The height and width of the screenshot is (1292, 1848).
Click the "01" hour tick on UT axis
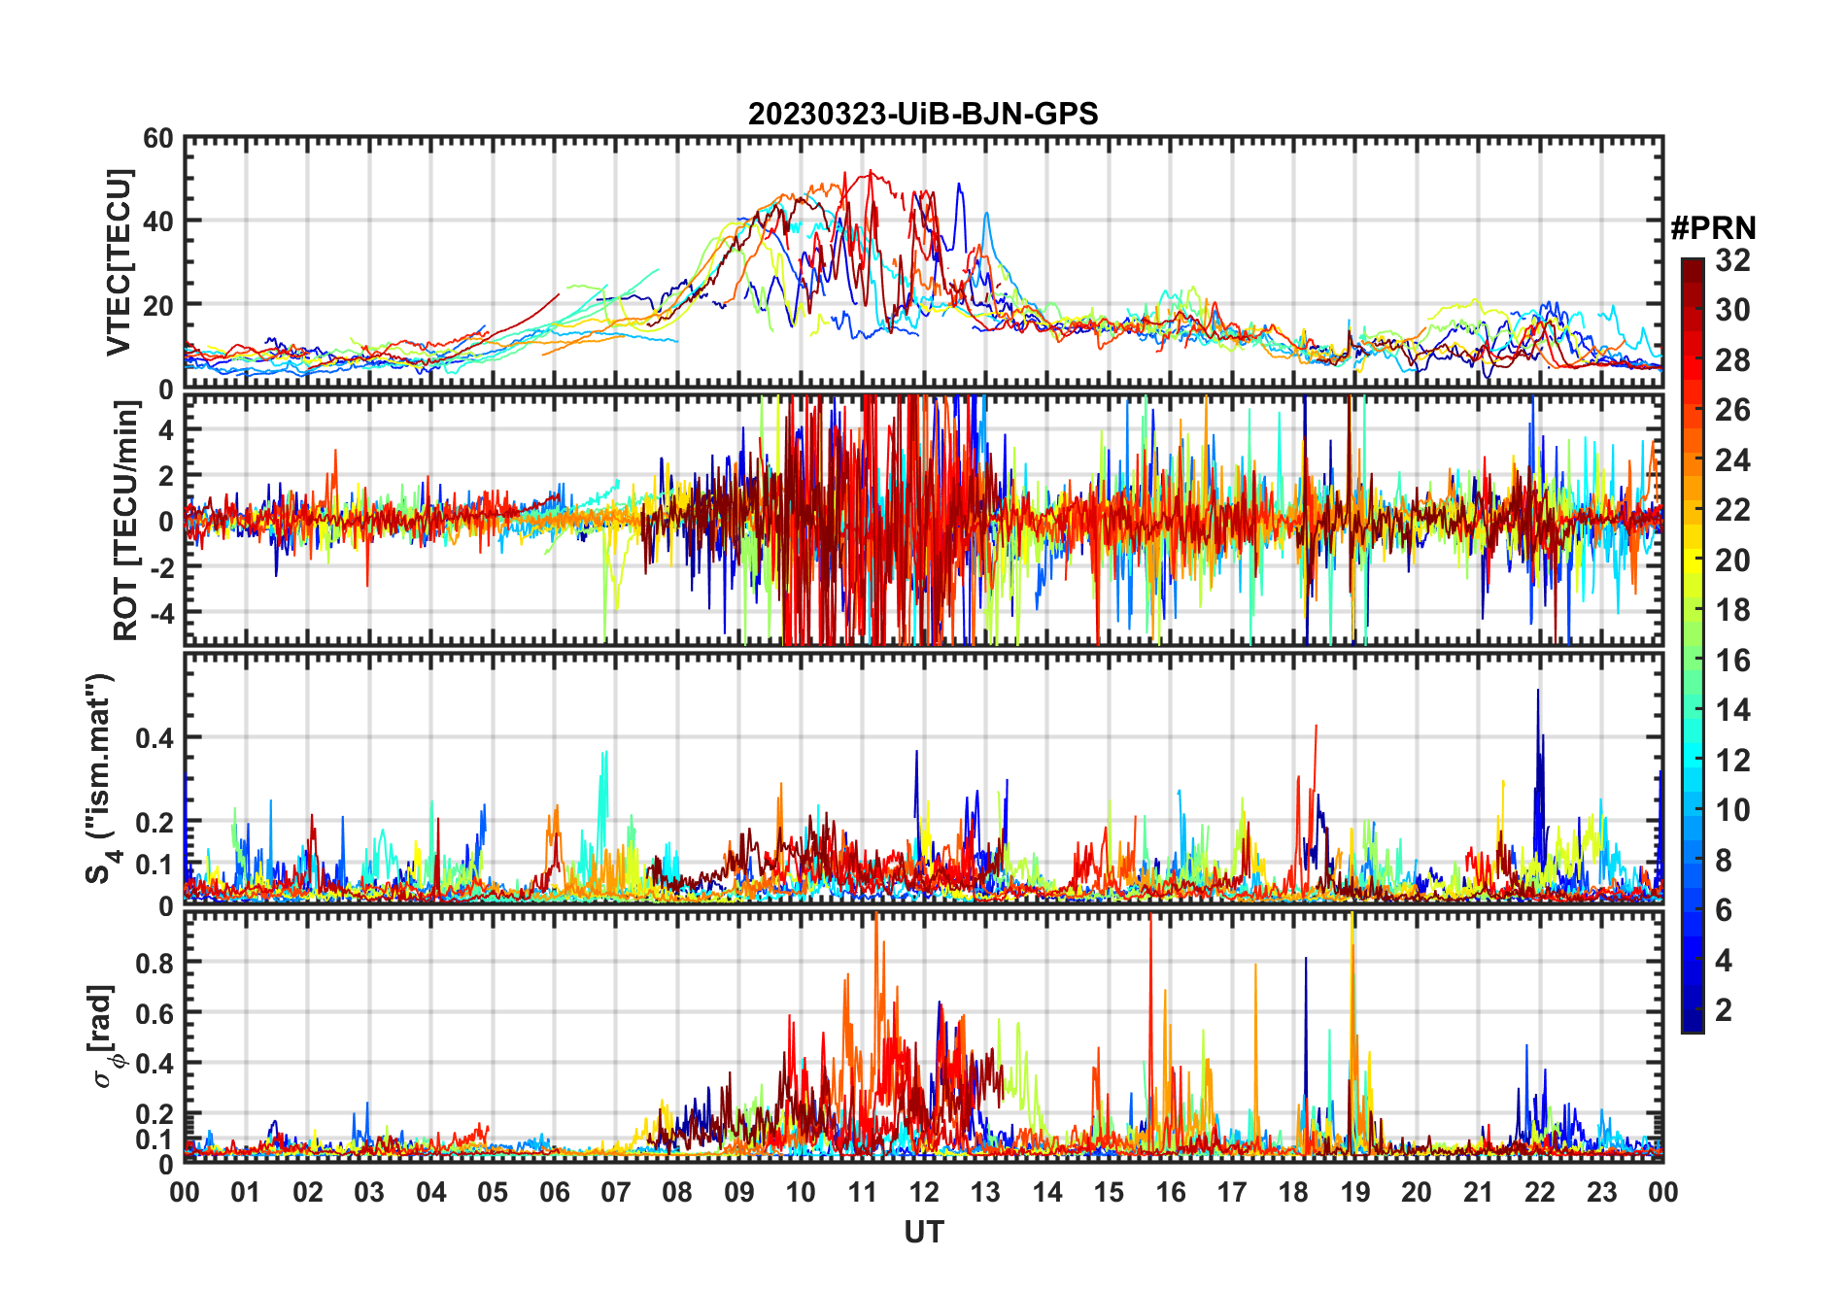pos(247,1192)
